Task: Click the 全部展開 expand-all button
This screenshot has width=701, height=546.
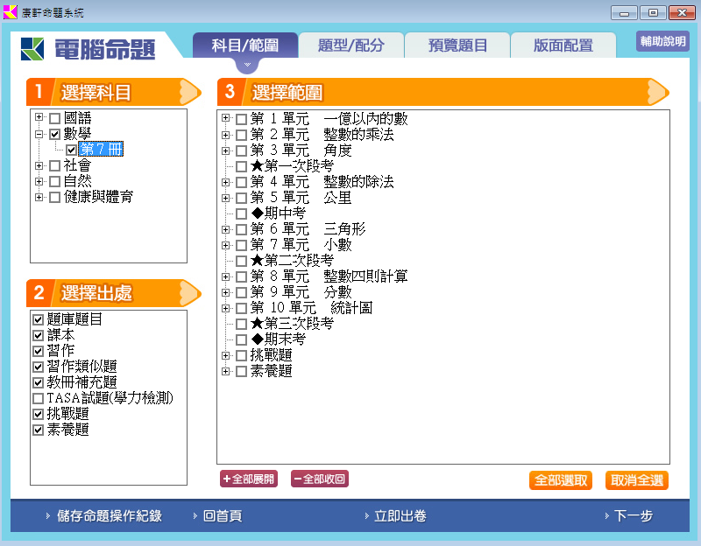Action: click(x=249, y=479)
